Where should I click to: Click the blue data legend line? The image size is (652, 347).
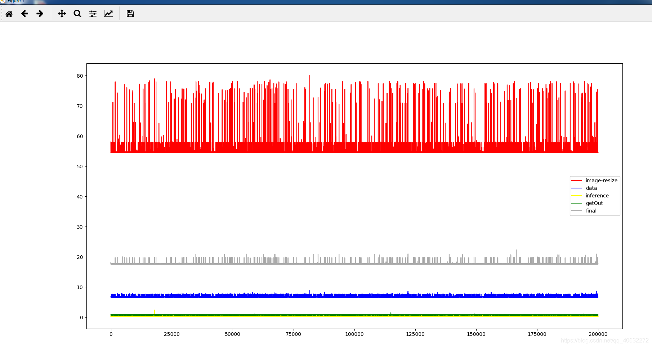[x=577, y=188]
